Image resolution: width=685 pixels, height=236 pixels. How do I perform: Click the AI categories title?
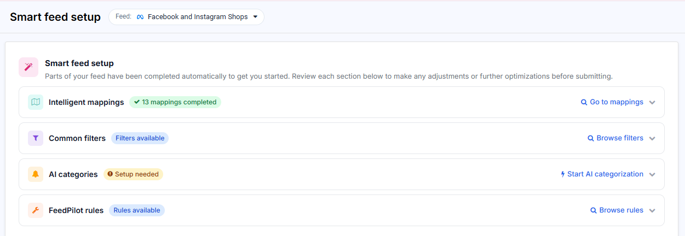click(73, 174)
